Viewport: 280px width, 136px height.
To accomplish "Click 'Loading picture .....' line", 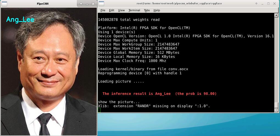I will pyautogui.click(x=121, y=81).
